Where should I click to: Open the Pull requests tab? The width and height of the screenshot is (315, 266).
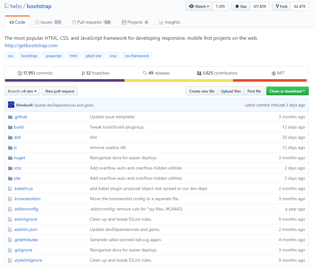[x=92, y=22]
